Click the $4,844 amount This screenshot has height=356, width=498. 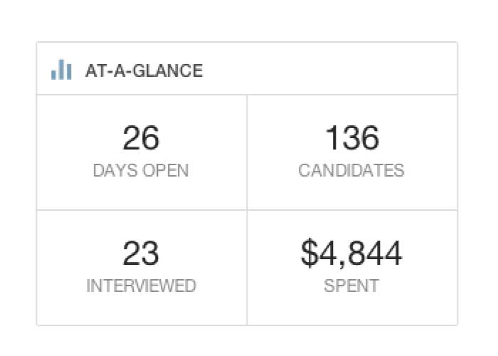(351, 253)
